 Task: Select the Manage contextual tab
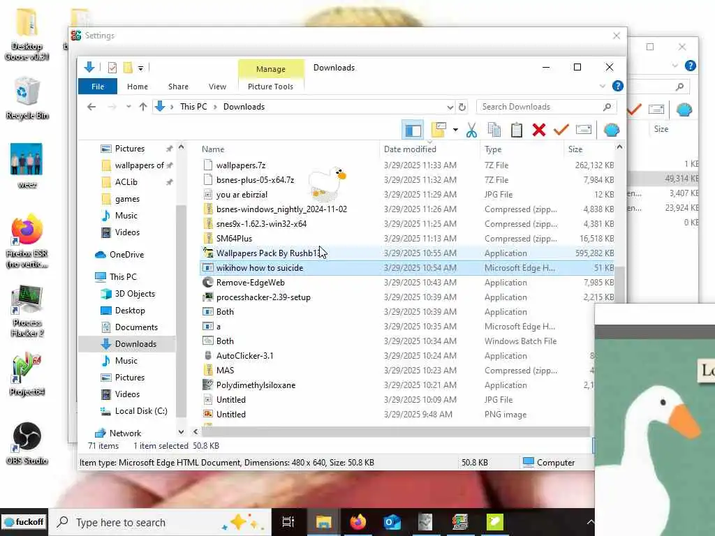(270, 69)
